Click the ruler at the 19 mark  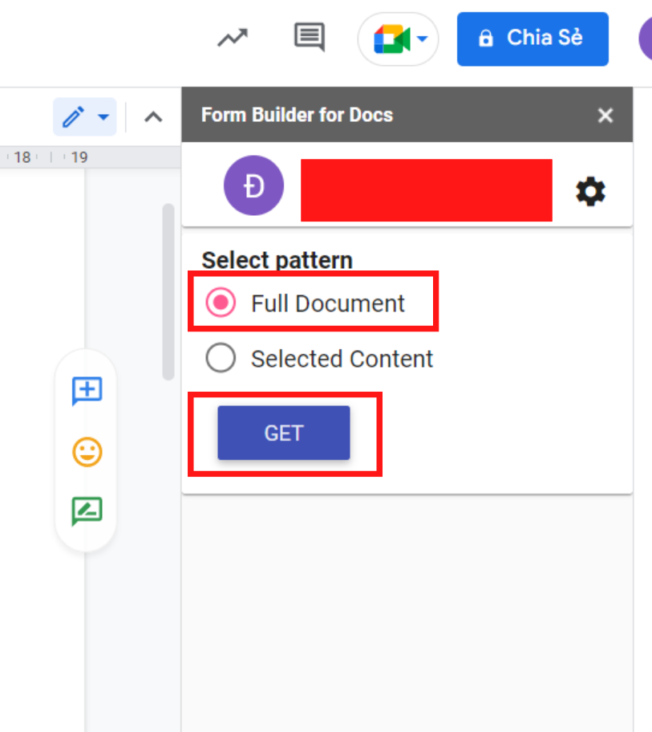[x=79, y=157]
